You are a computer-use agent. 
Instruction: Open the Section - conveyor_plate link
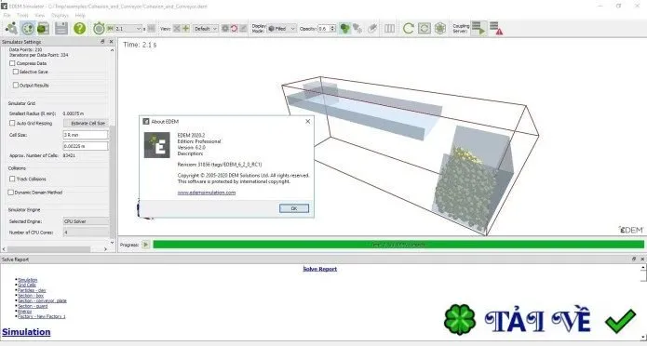[x=42, y=300]
